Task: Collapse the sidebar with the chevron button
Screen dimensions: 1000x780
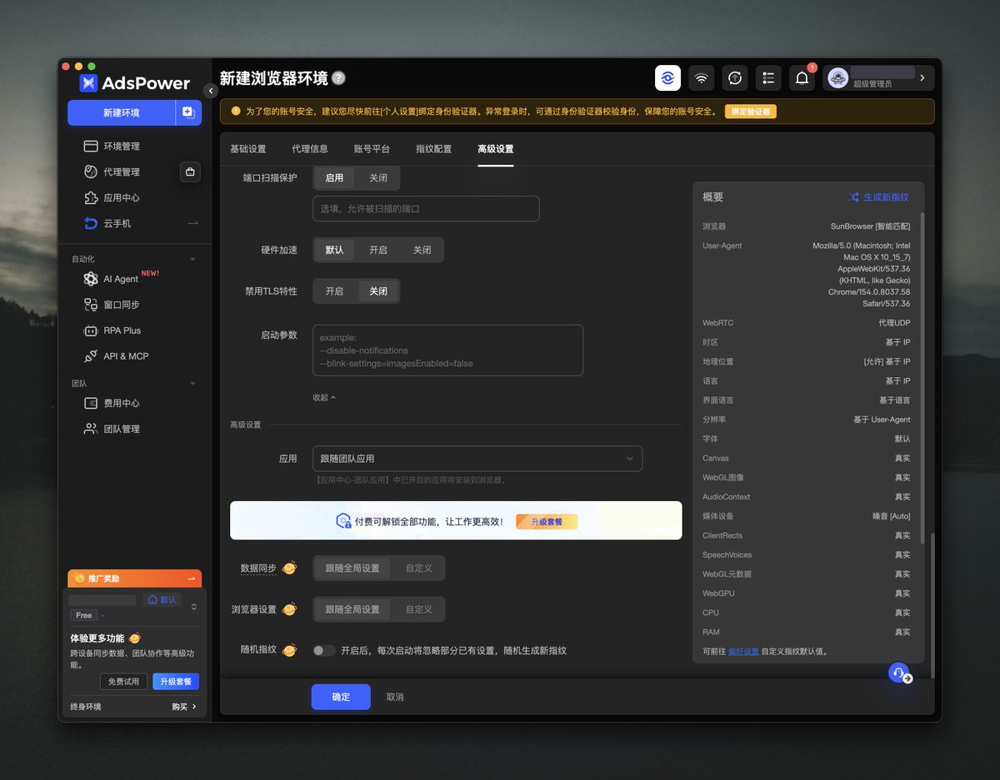Action: [x=211, y=91]
